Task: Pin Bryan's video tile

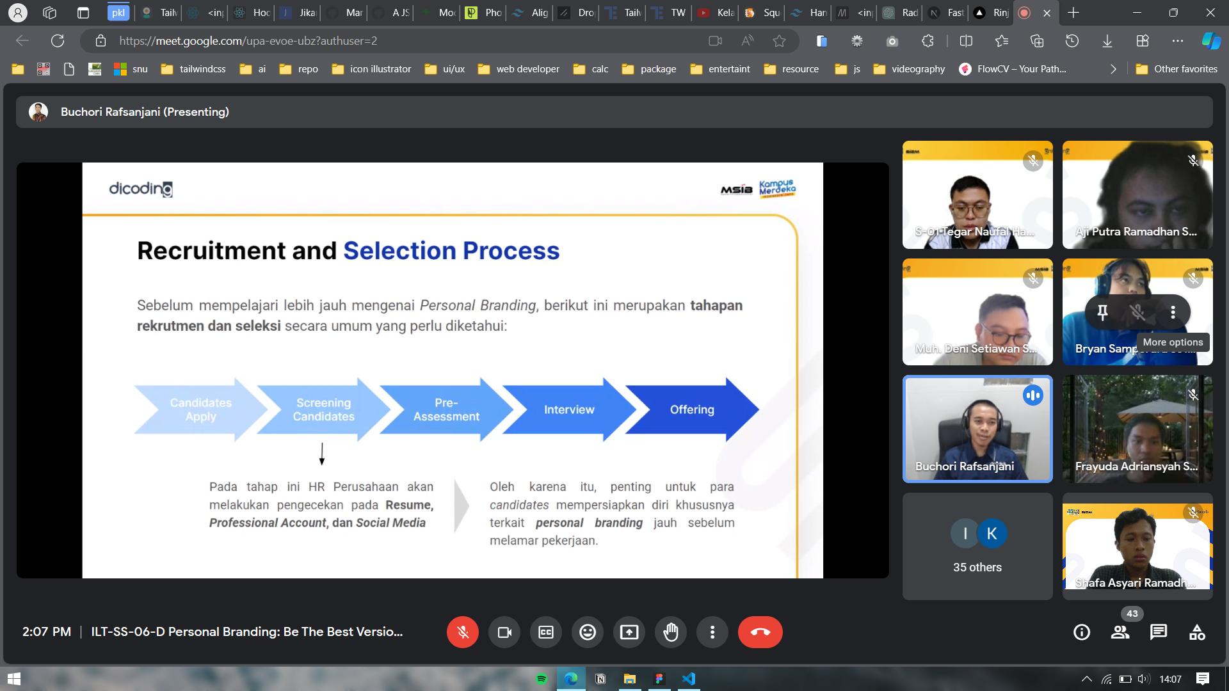Action: (x=1102, y=312)
